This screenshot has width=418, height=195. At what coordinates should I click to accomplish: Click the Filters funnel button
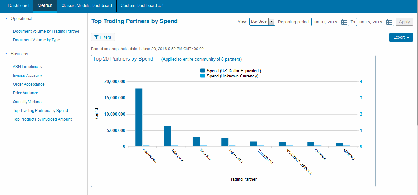103,37
